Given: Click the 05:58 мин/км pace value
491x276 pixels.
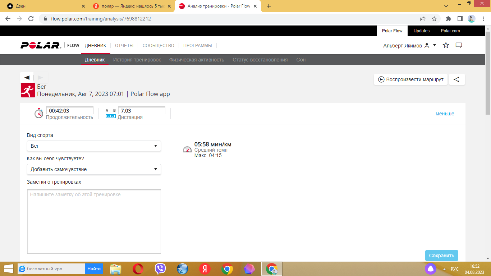Looking at the screenshot, I should [x=213, y=144].
